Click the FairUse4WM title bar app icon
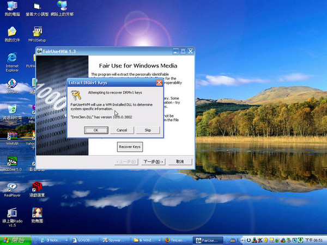Screen dimensions: 327x245 click(x=39, y=51)
